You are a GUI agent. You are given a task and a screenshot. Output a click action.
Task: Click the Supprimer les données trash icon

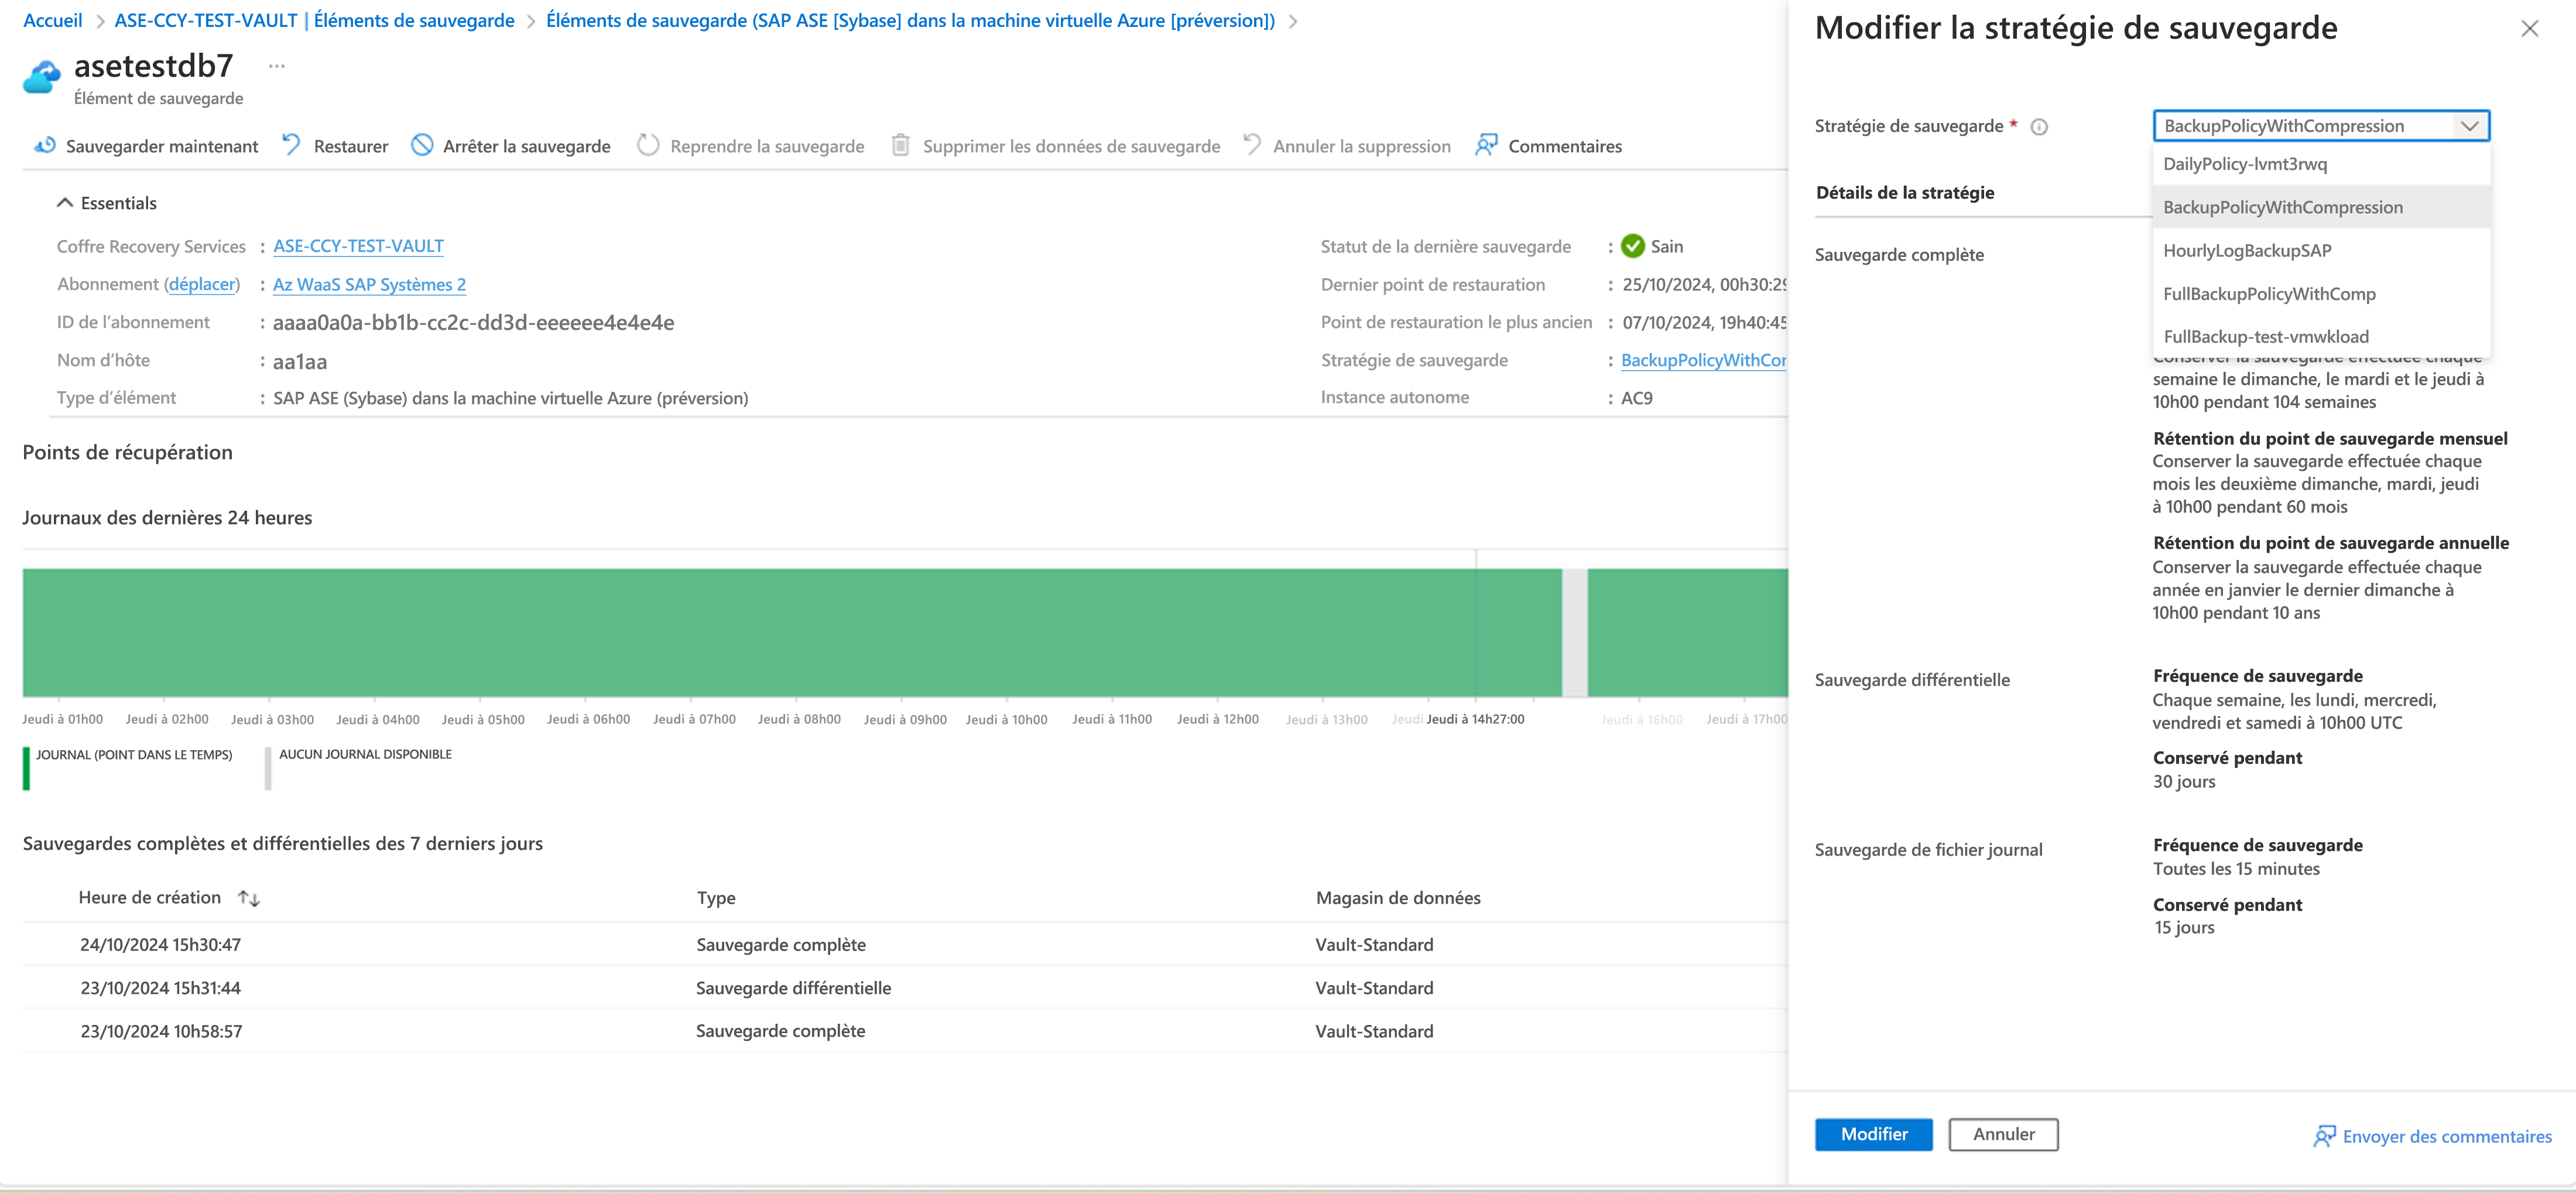point(900,146)
